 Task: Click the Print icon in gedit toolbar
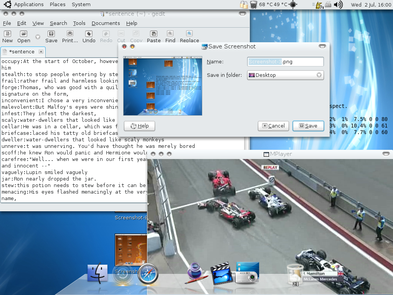(x=70, y=34)
